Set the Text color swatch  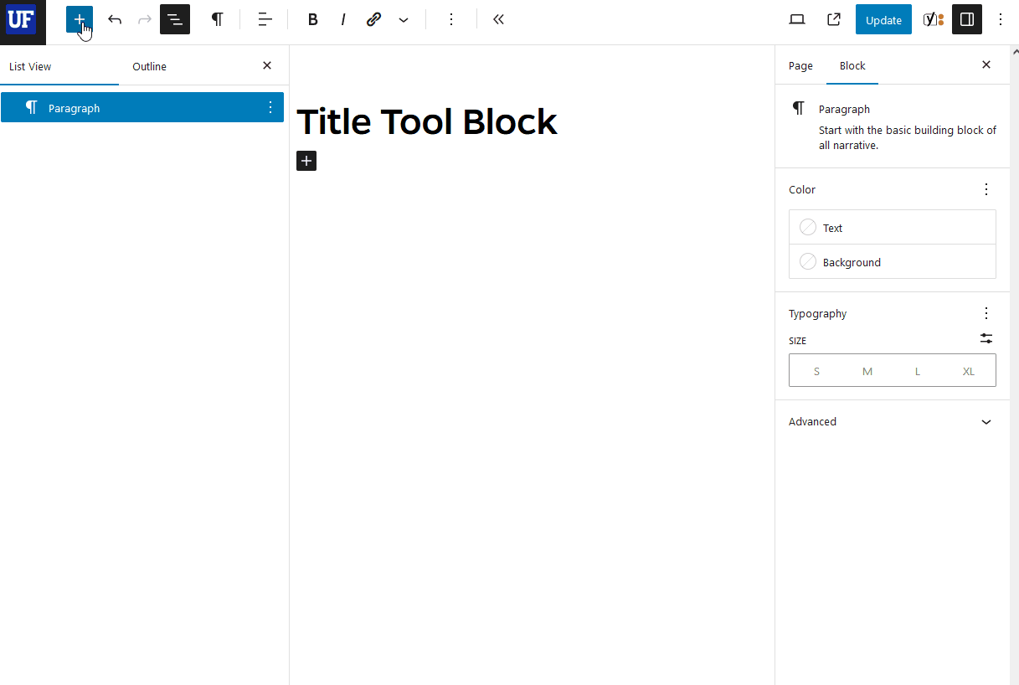click(x=808, y=227)
